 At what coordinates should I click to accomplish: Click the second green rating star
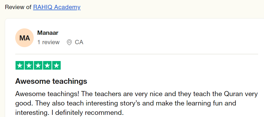point(29,65)
